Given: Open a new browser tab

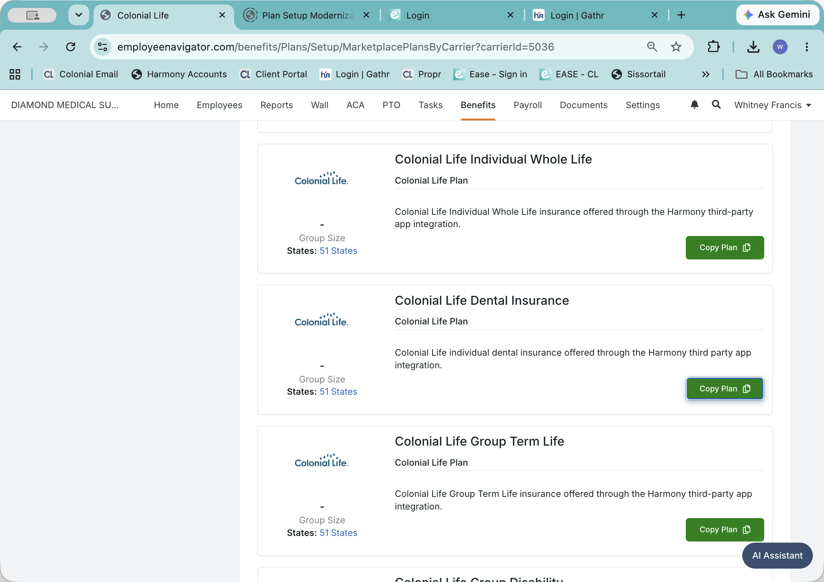Looking at the screenshot, I should click(x=681, y=15).
